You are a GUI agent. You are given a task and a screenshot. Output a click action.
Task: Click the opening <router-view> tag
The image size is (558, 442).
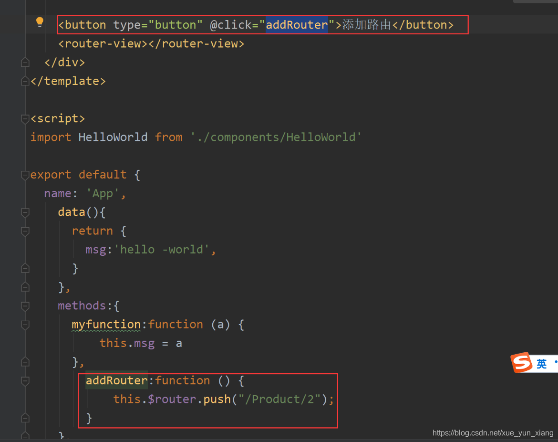103,44
